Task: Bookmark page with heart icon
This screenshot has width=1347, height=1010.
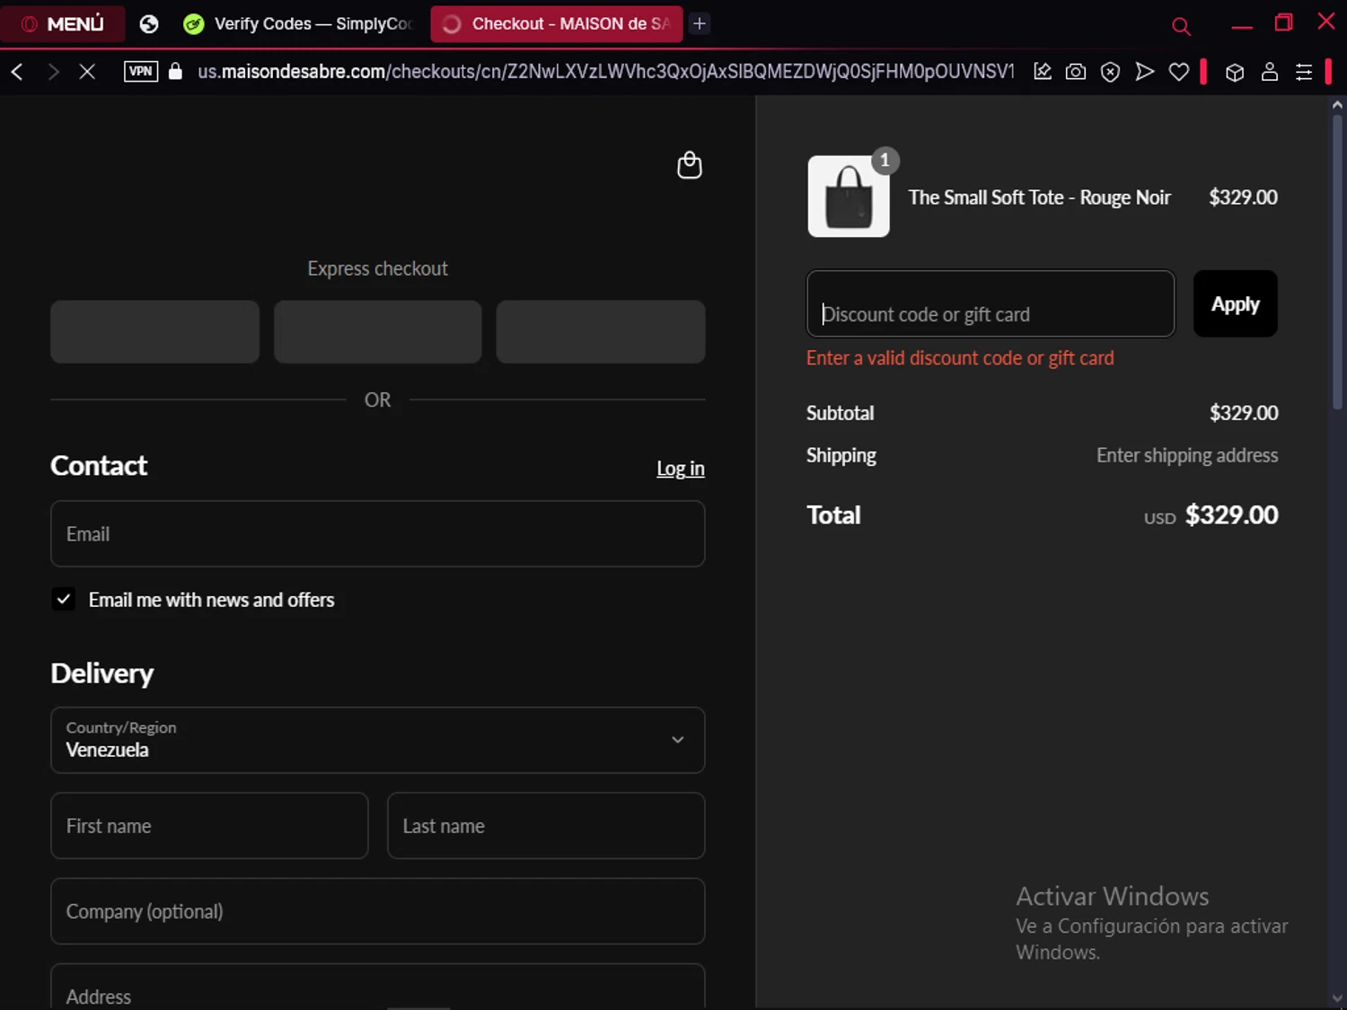Action: [1179, 72]
